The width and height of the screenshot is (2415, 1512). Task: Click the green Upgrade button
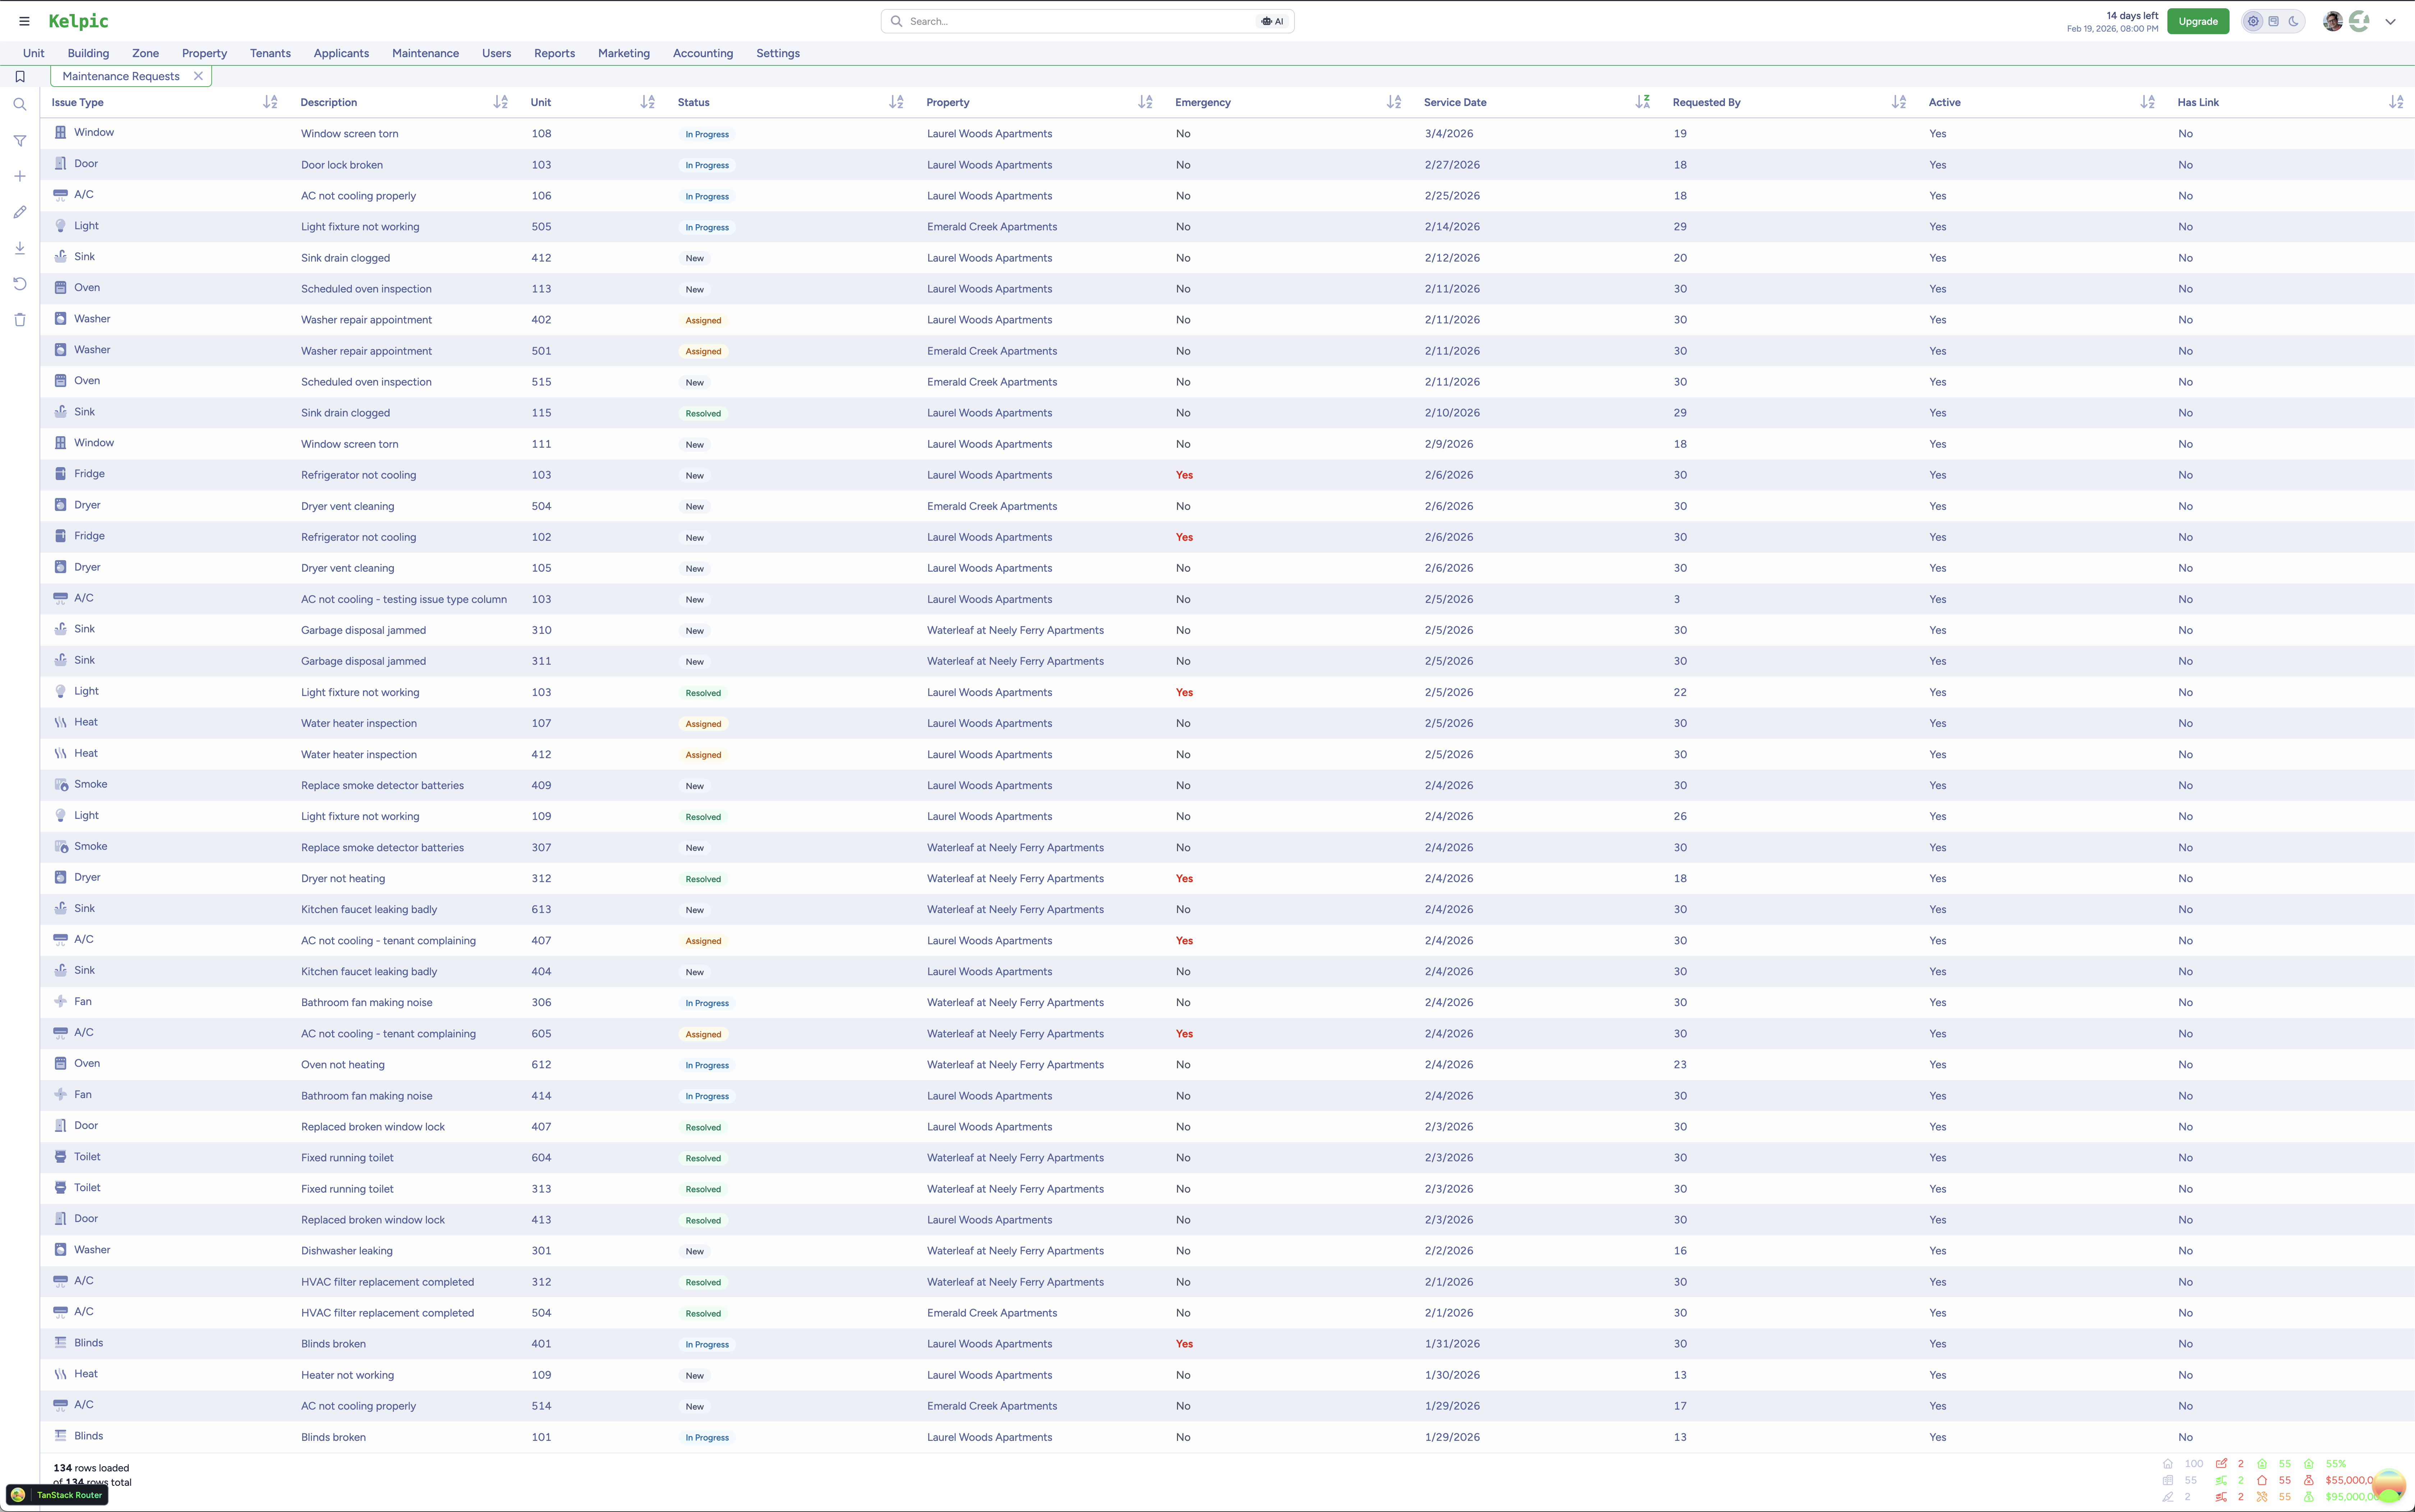[2197, 21]
